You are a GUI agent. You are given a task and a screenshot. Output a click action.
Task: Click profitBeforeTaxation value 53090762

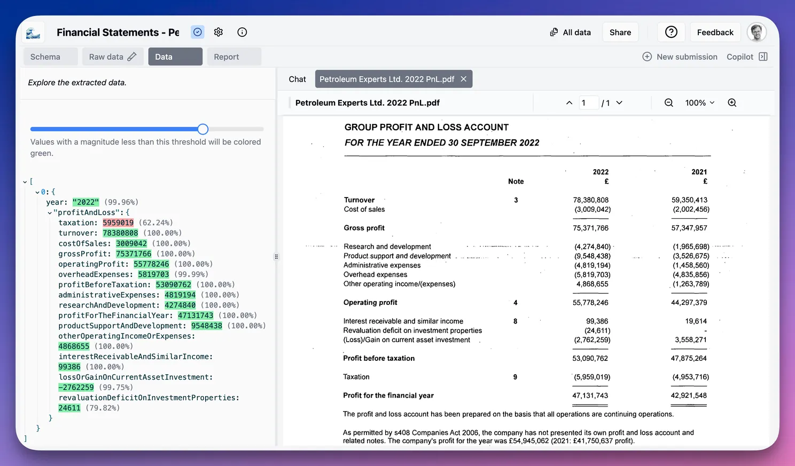[173, 285]
